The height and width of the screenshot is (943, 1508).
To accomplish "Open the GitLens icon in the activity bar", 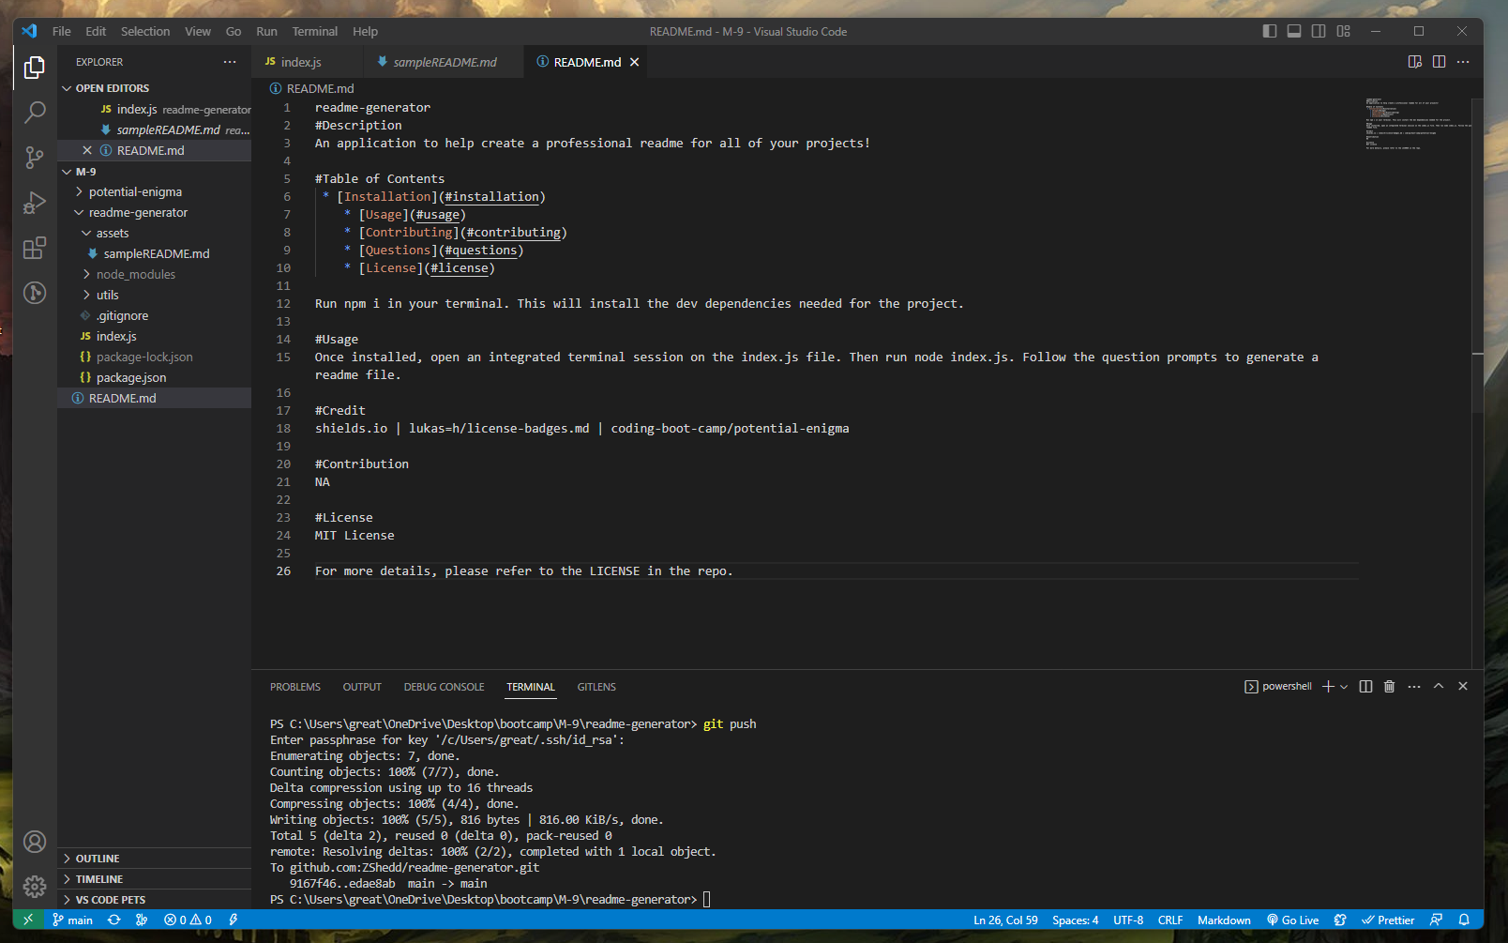I will [35, 293].
